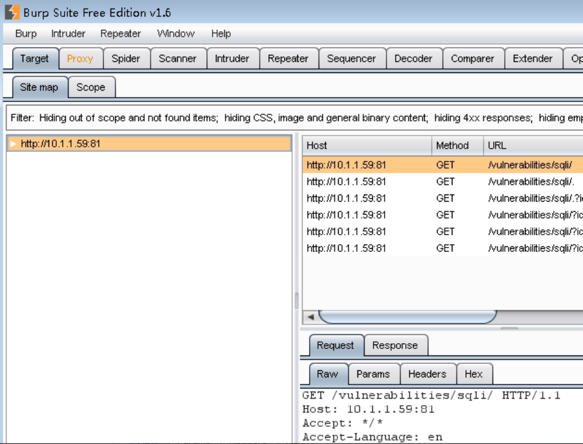Open the Intruder menu
Screen dimensions: 583x444
tap(69, 34)
